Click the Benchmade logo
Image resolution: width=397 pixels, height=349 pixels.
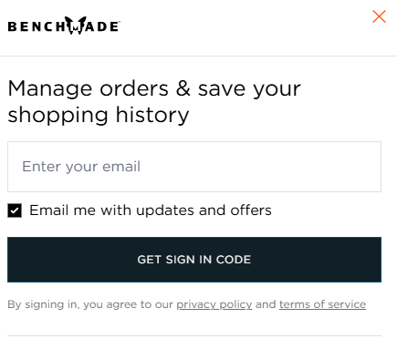pyautogui.click(x=64, y=26)
